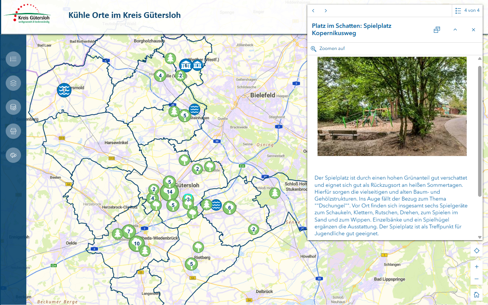
Task: Click popup title "Platz im Schatten: Spielplatz Kopernikusweg"
Action: tap(352, 29)
